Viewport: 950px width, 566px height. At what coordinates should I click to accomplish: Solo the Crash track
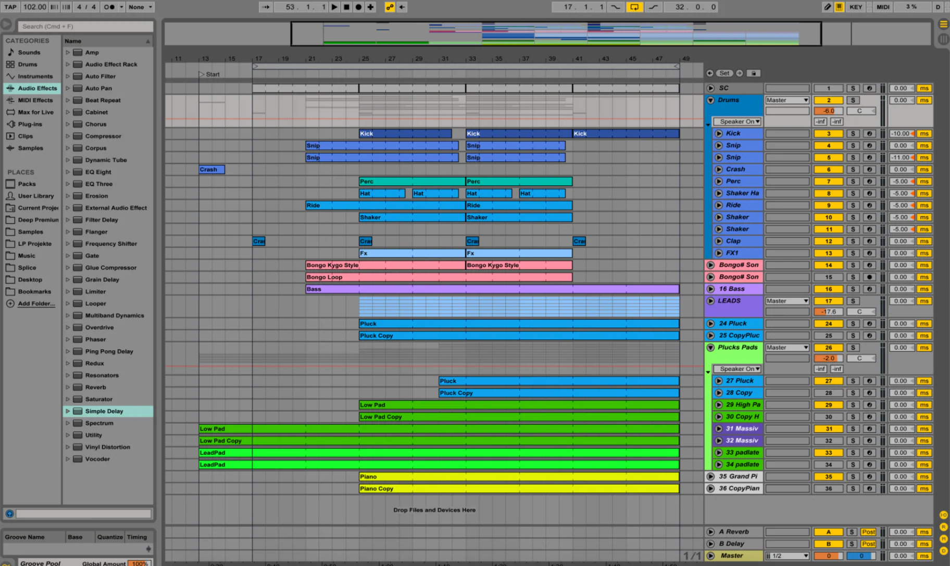click(853, 169)
